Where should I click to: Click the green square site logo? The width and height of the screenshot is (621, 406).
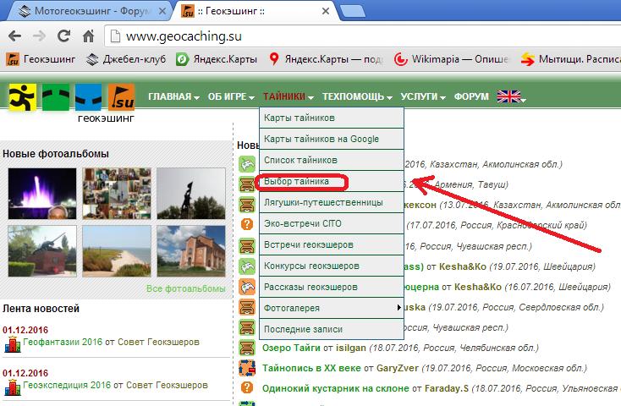(x=56, y=97)
